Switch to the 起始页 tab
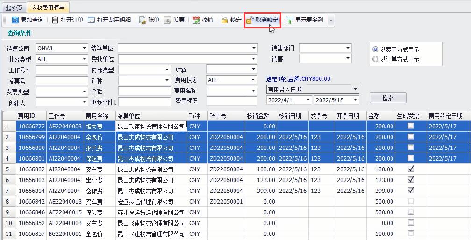This screenshot has width=471, height=240. point(14,7)
